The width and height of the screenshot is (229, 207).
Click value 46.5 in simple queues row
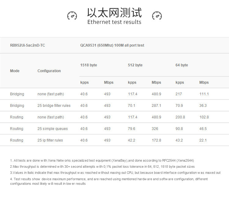pos(203,129)
